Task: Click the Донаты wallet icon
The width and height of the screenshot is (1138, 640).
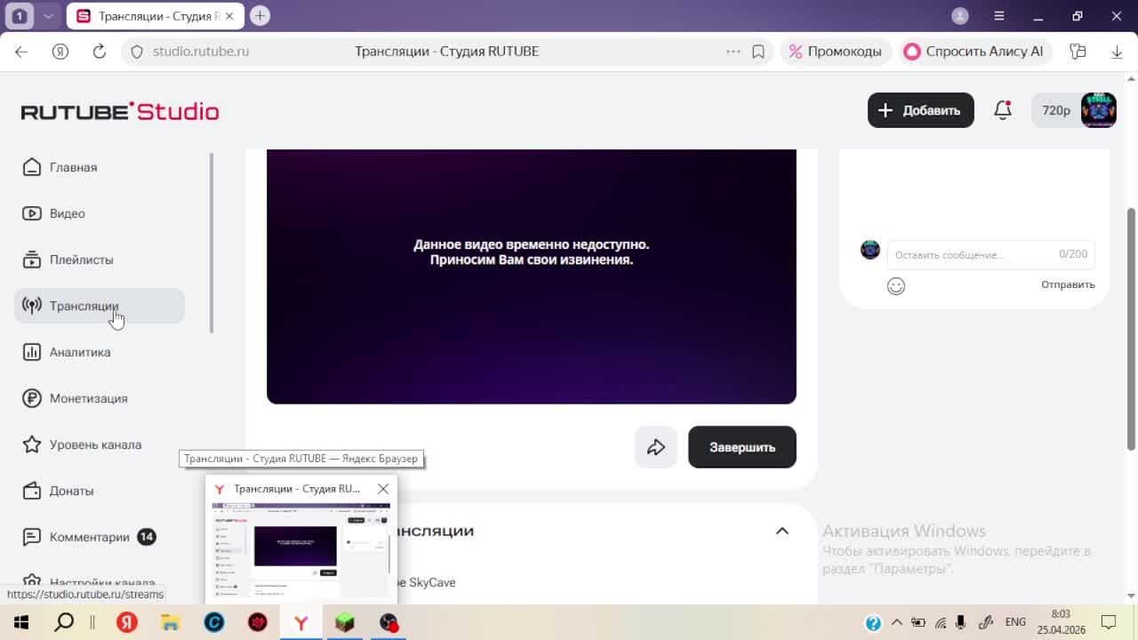Action: point(32,491)
